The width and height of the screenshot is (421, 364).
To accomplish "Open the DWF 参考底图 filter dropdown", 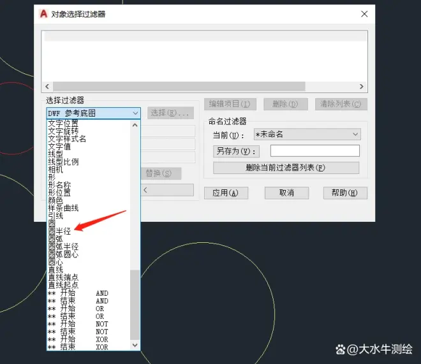I will (93, 113).
